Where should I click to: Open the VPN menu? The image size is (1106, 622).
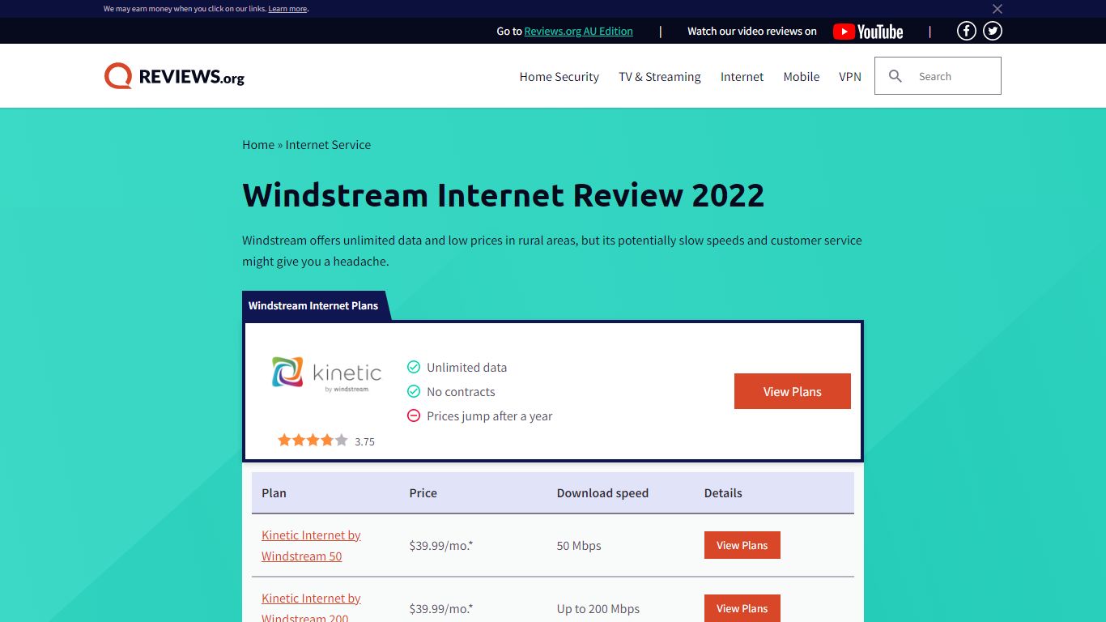point(850,76)
